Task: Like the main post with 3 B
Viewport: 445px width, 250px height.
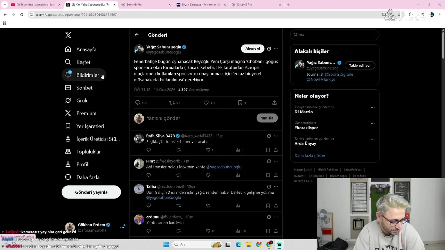Action: [x=209, y=103]
